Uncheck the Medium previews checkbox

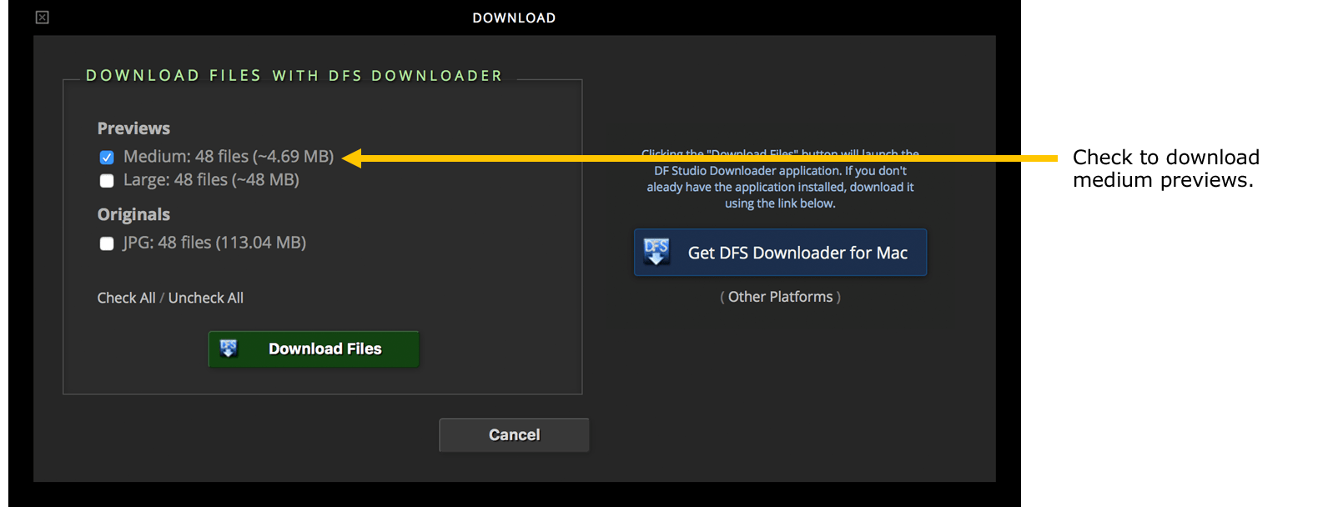pyautogui.click(x=107, y=158)
